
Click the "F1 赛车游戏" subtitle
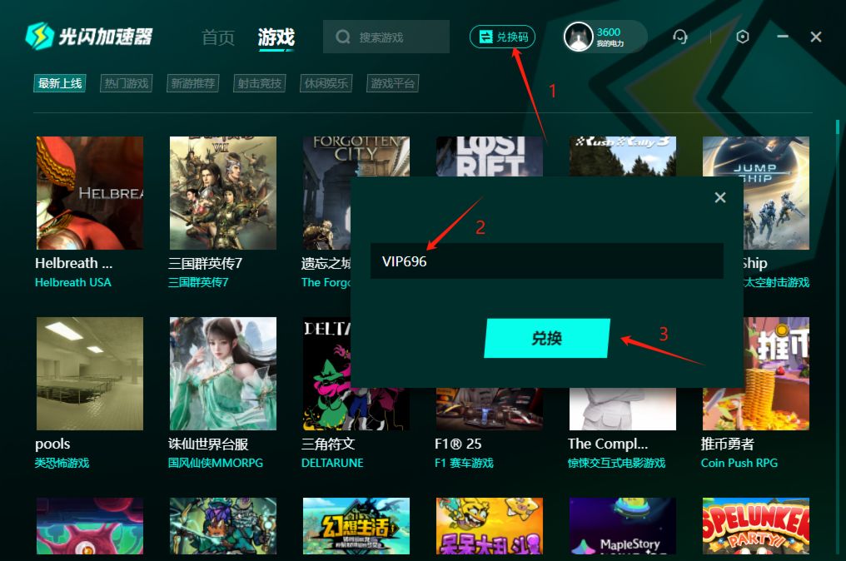click(464, 463)
